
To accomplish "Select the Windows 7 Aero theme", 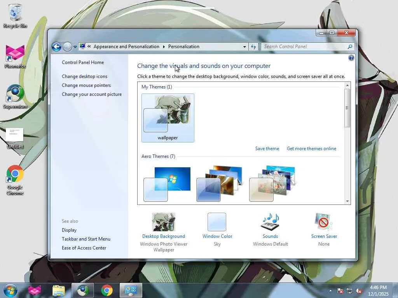I will pyautogui.click(x=167, y=184).
